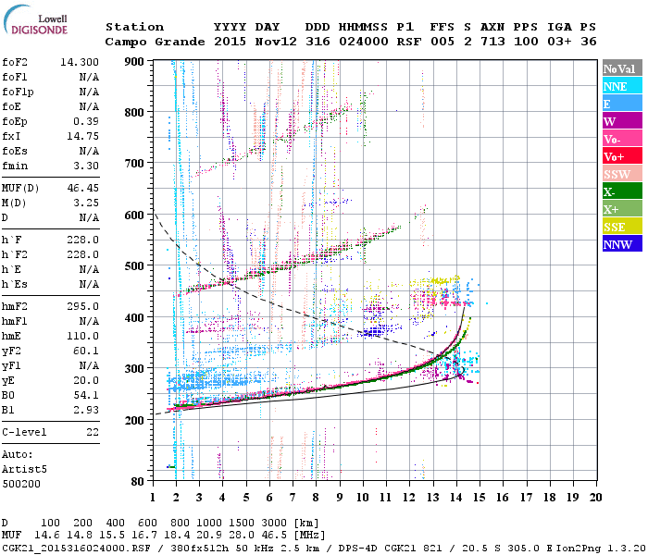Screen dimensions: 648x555
Task: Click the PS value 36
Action: (x=589, y=42)
